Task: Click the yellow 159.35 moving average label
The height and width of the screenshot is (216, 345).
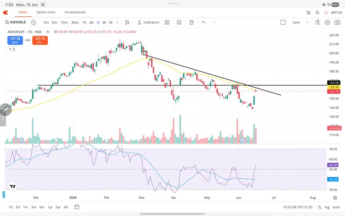Action: click(334, 87)
